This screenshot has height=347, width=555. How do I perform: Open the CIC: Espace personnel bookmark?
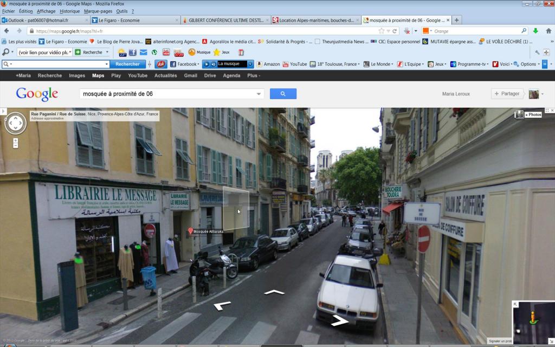click(395, 42)
